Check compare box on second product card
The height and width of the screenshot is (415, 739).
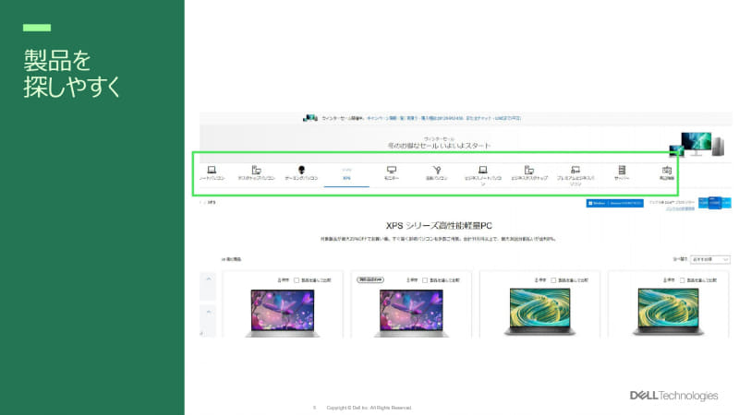(x=425, y=280)
